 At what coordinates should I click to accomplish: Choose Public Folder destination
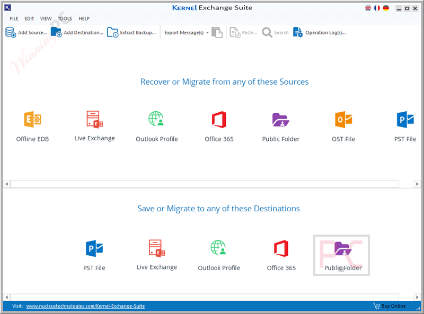click(x=341, y=255)
